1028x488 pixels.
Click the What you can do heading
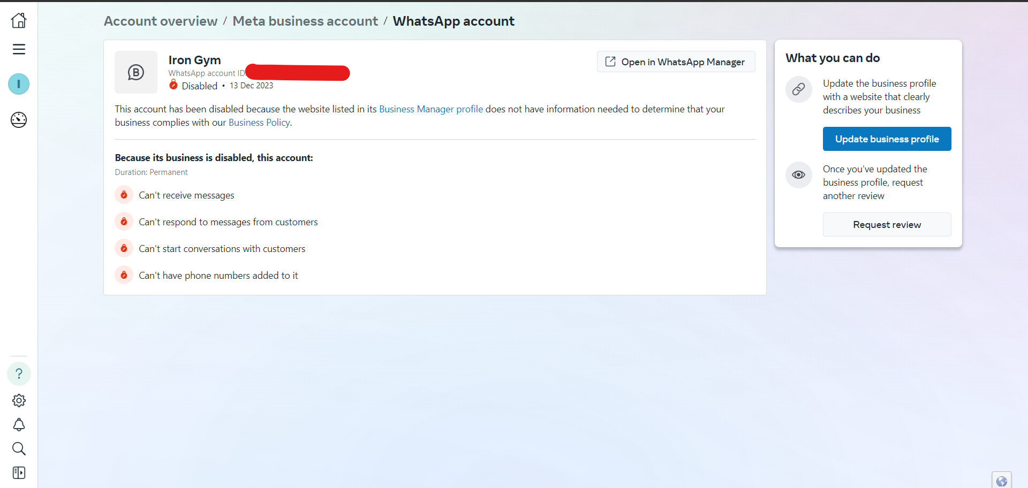point(833,58)
